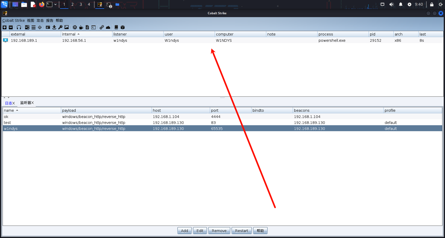Image resolution: width=445 pixels, height=238 pixels.
Task: Open the credentials key icon
Action: [60, 27]
